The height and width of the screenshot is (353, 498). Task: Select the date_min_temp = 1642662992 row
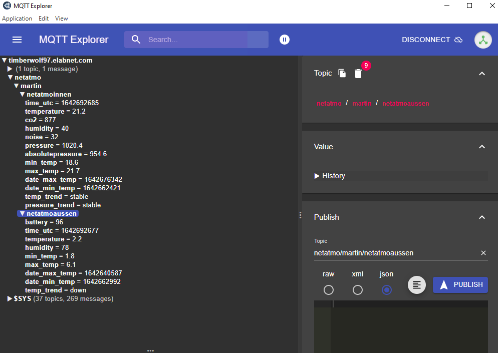73,281
